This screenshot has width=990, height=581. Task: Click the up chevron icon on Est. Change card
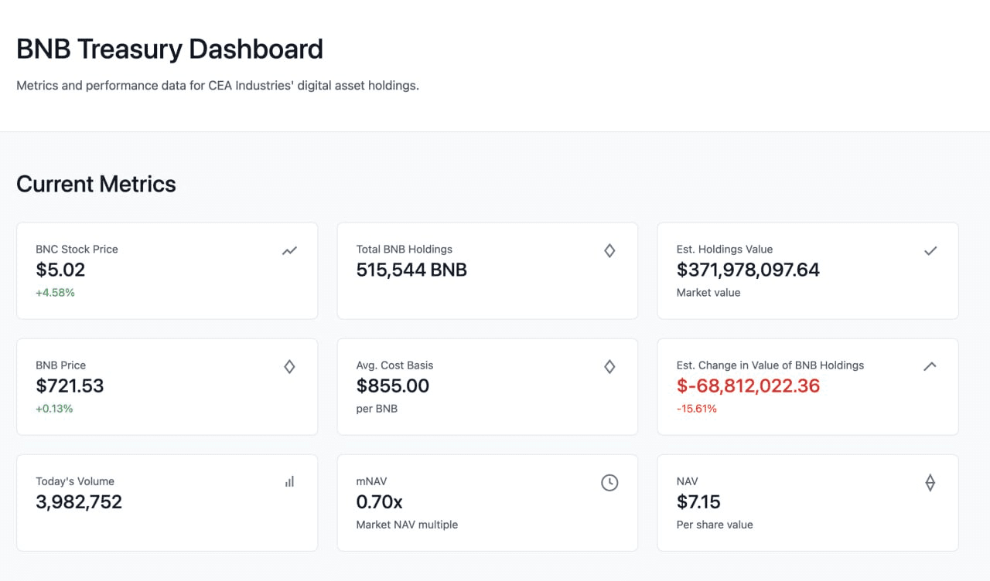(x=930, y=366)
